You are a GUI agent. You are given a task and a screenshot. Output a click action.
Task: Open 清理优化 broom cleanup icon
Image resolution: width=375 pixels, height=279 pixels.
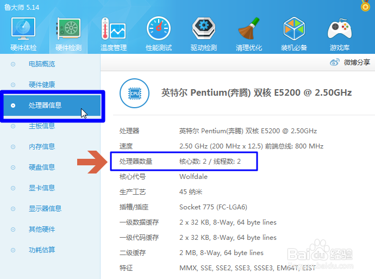tap(249, 29)
